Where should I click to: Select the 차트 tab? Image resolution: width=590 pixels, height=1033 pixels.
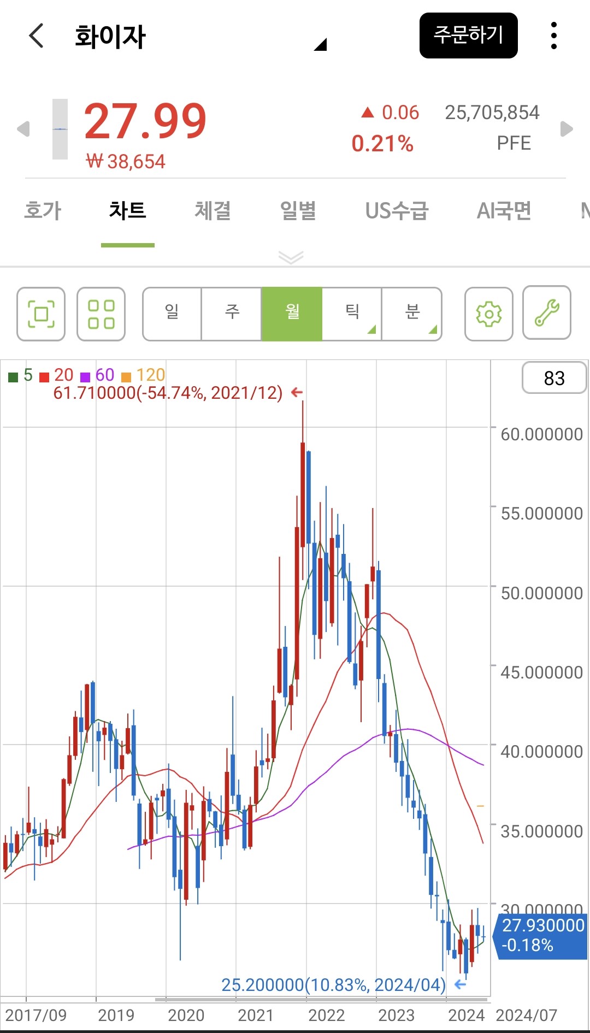click(128, 211)
